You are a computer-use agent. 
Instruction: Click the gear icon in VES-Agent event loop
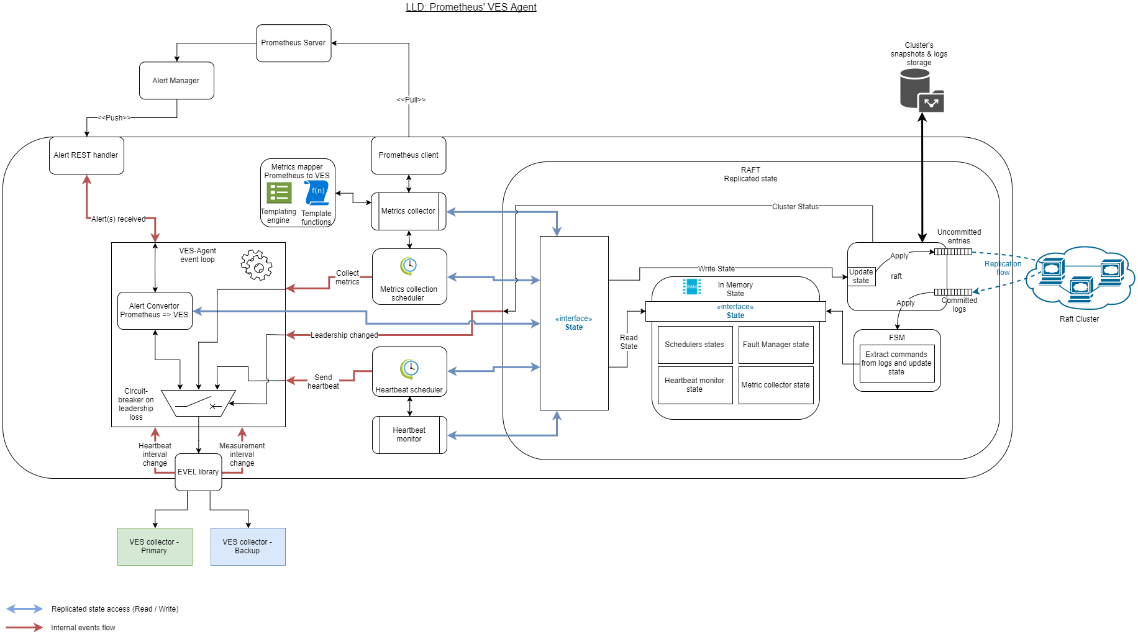pyautogui.click(x=257, y=265)
